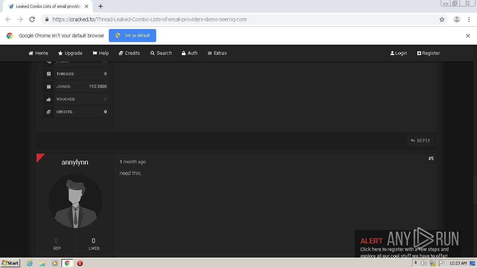Image resolution: width=477 pixels, height=268 pixels.
Task: Click annylynn's REP count
Action: (x=56, y=241)
